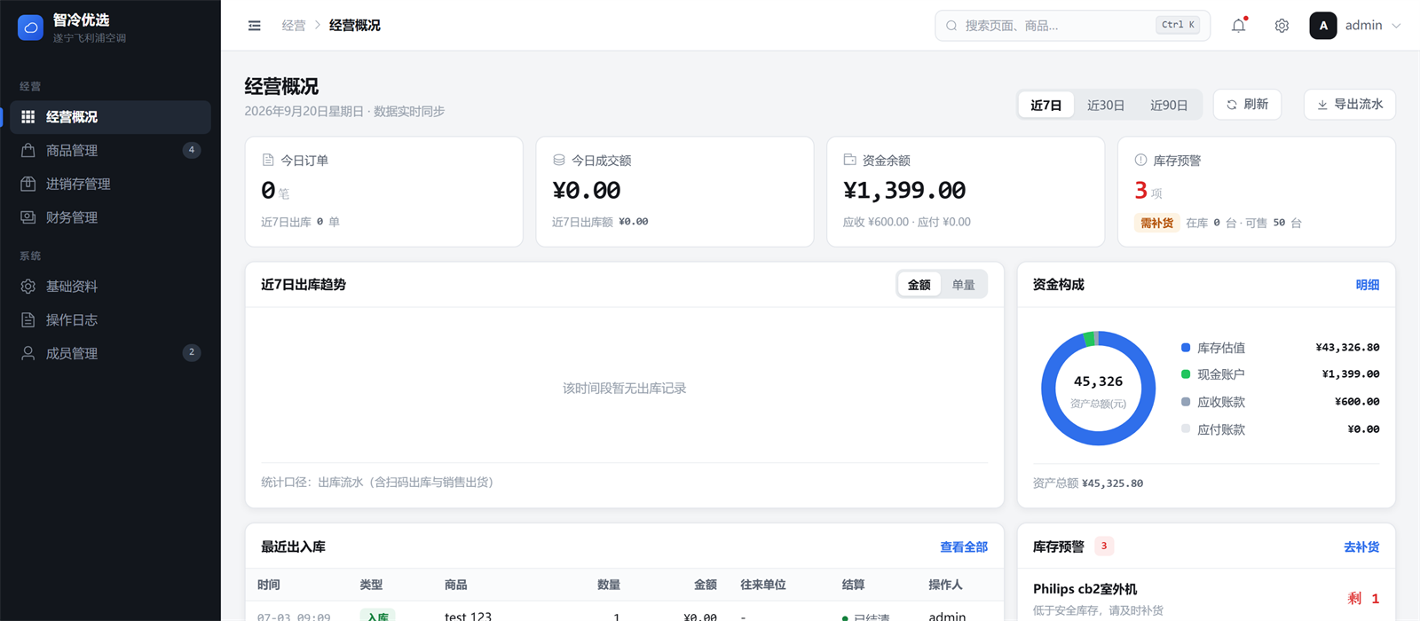
Task: Click the ¥1,399.00 资金余额 value
Action: [x=904, y=191]
